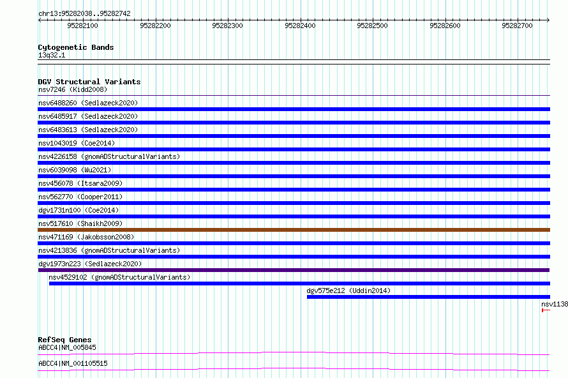Select the nsv6488260 (Sedlazeck2020) blue bar
This screenshot has height=378, width=568.
click(x=294, y=109)
